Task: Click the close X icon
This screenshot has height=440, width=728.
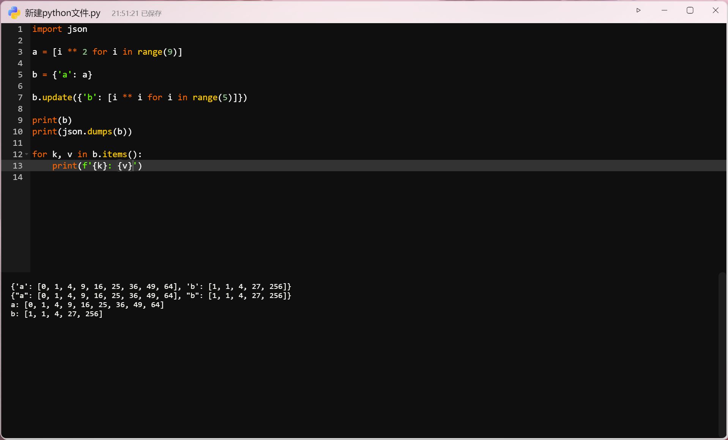Action: pos(716,10)
